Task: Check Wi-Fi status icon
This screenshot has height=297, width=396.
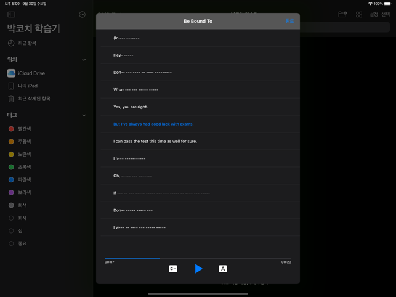Action: pyautogui.click(x=370, y=4)
